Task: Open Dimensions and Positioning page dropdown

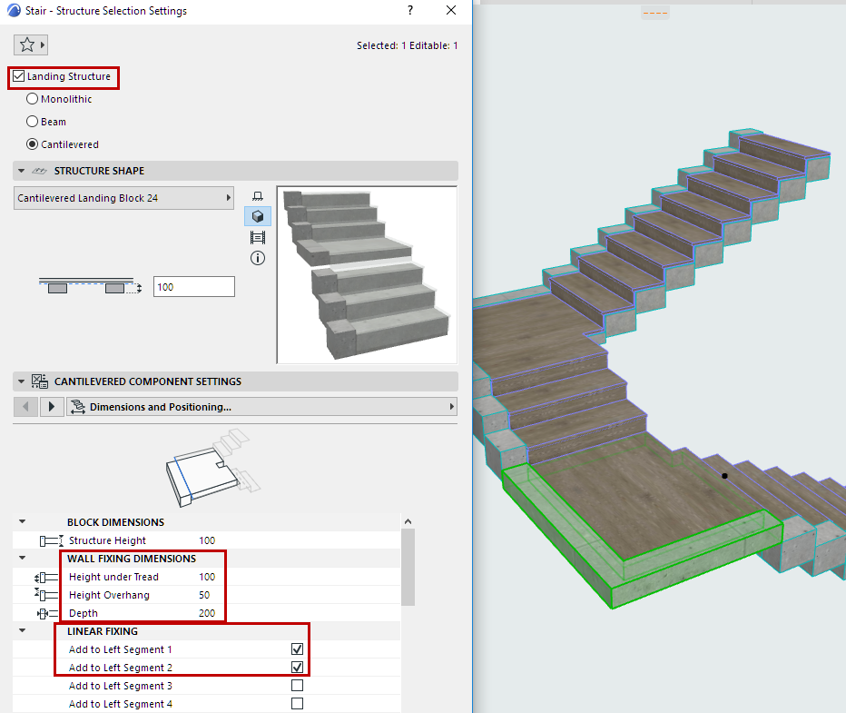Action: (261, 407)
